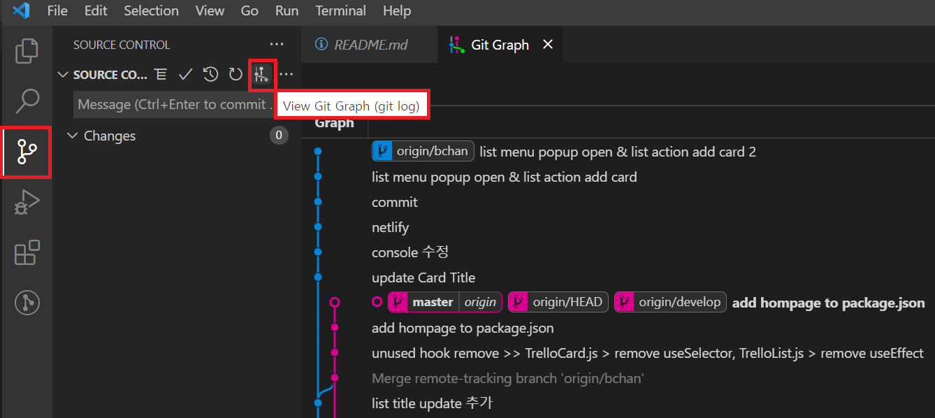935x418 pixels.
Task: Select the 'update Card Title' commit
Action: coord(423,278)
